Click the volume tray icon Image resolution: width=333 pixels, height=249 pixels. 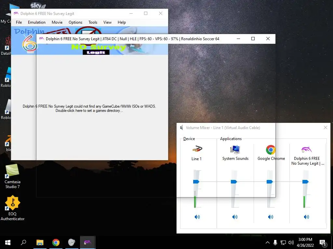[291, 243]
